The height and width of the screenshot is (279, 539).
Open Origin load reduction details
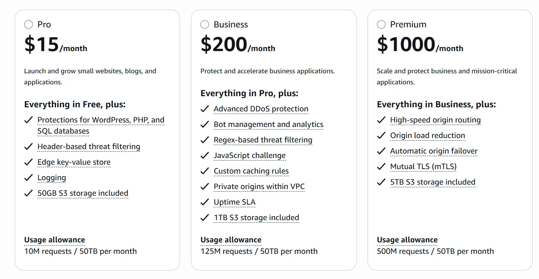tap(428, 135)
